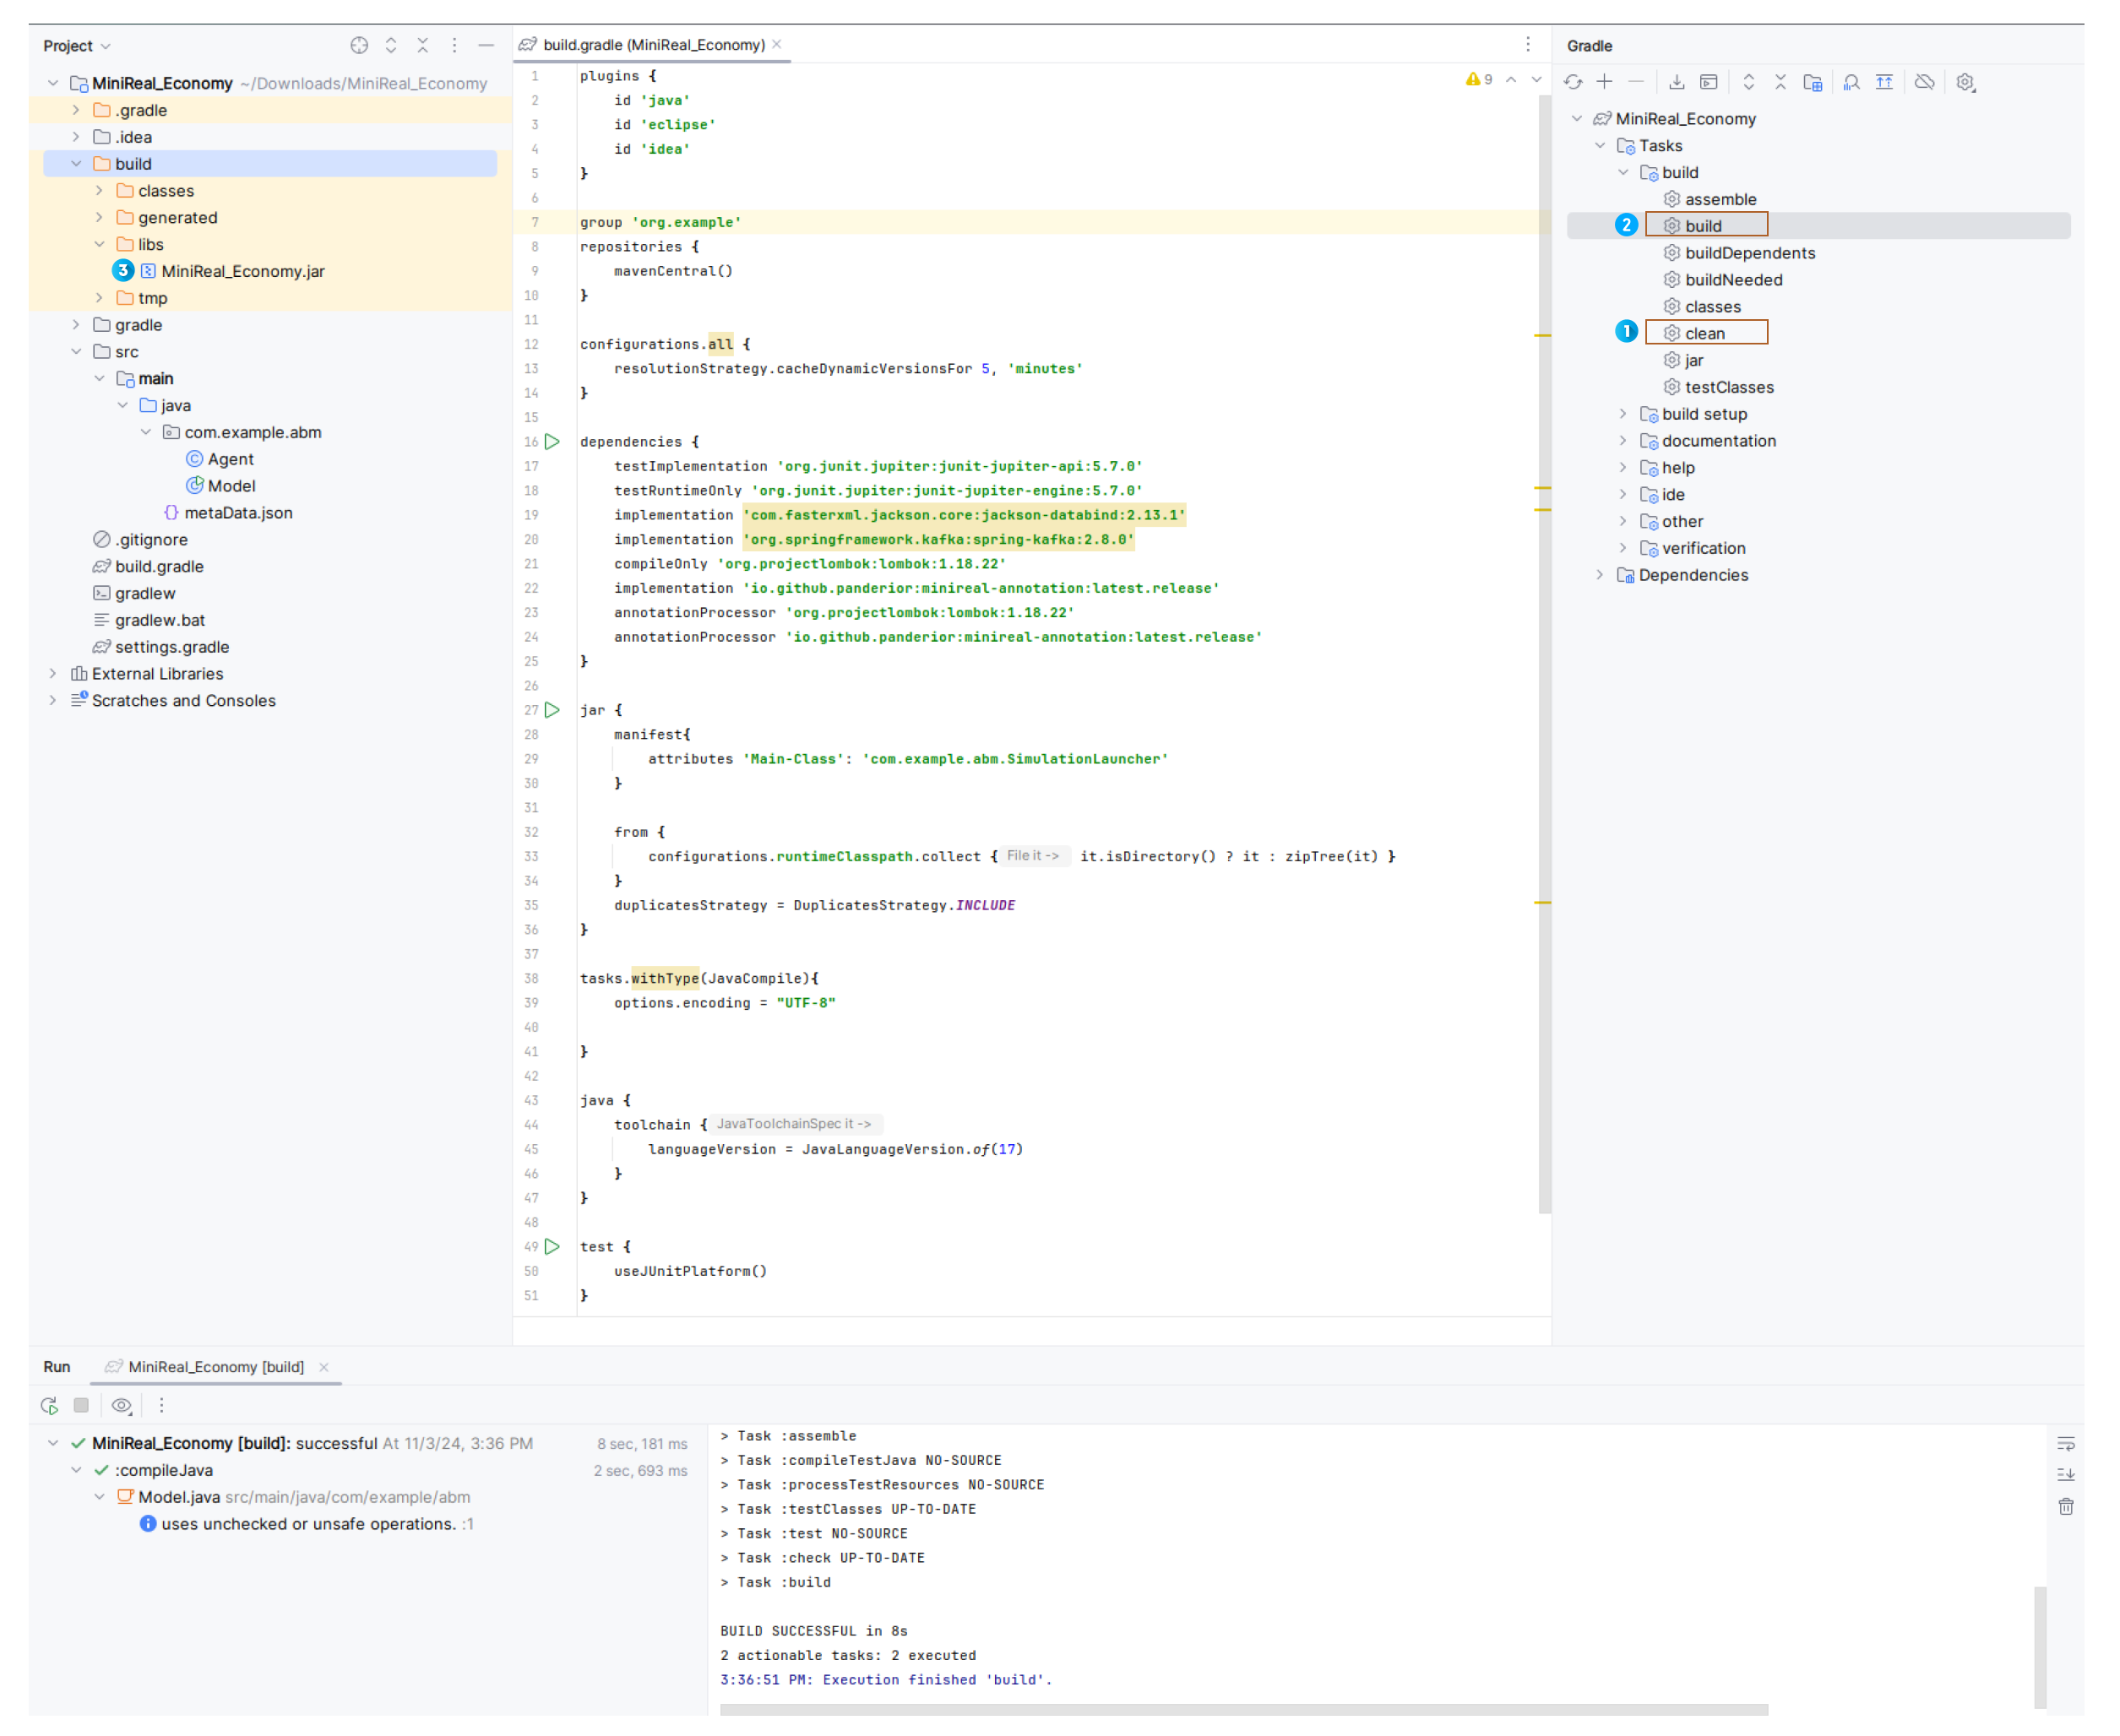Screen dimensions: 2120x1736
Task: Click Scroll to End in console
Action: [2066, 1474]
